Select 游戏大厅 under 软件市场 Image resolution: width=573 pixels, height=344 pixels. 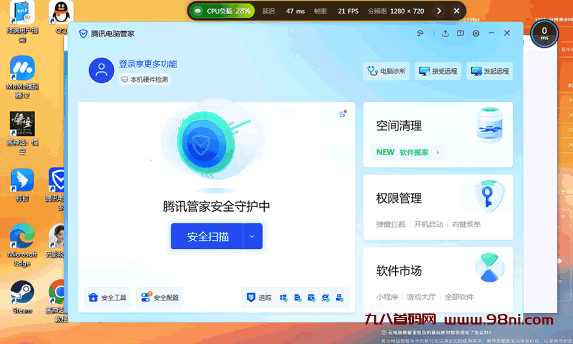(422, 297)
